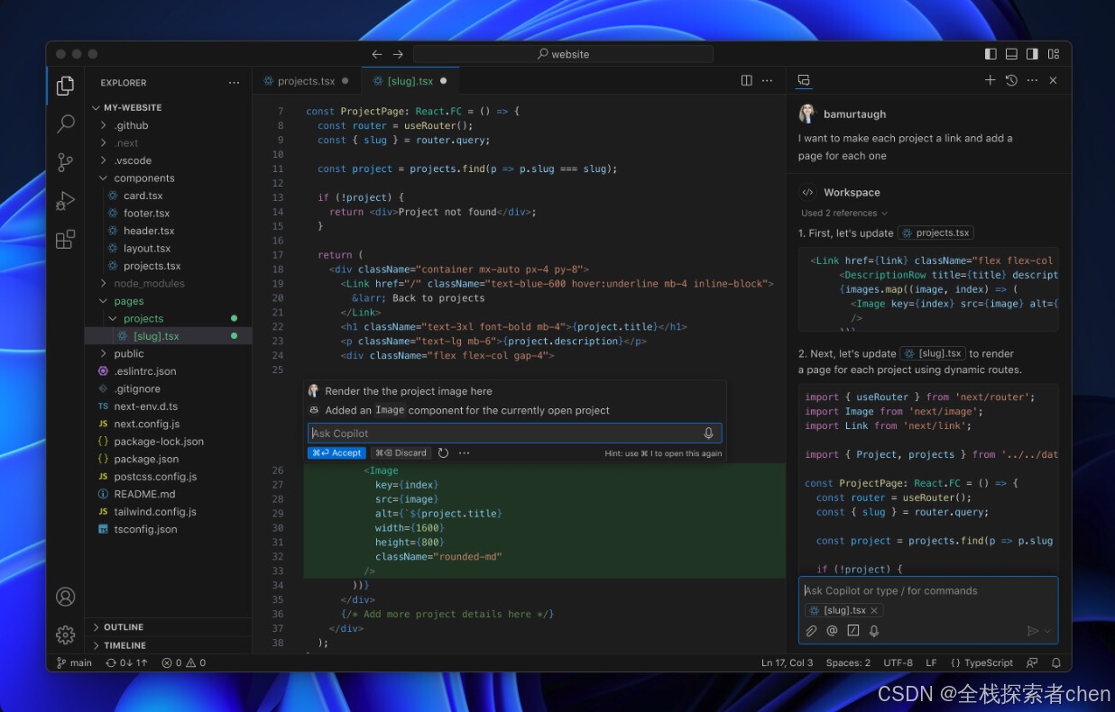Image resolution: width=1115 pixels, height=712 pixels.
Task: Open Run and Debug panel
Action: 65,201
